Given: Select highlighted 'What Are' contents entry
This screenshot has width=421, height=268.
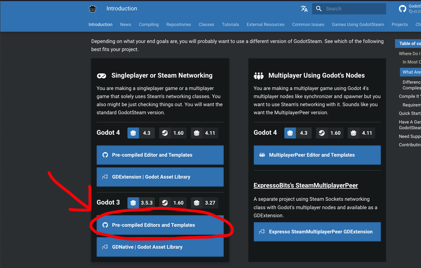Looking at the screenshot, I should 411,72.
